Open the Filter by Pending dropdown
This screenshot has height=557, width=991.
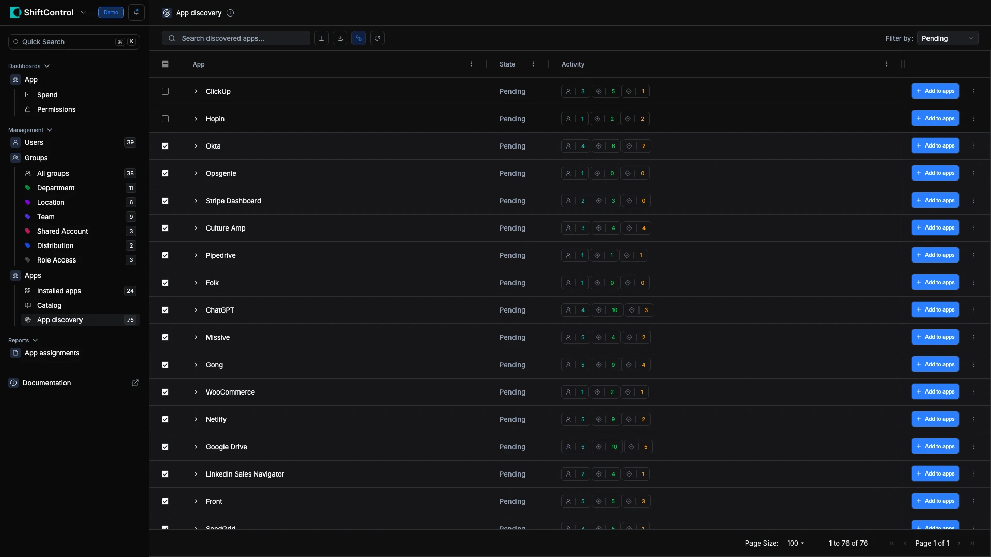(x=947, y=38)
